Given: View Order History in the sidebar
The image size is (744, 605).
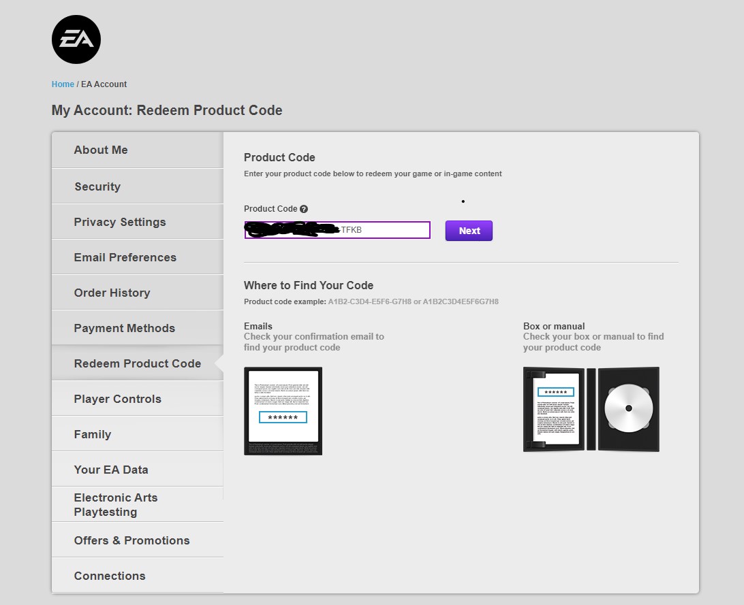Looking at the screenshot, I should point(137,293).
